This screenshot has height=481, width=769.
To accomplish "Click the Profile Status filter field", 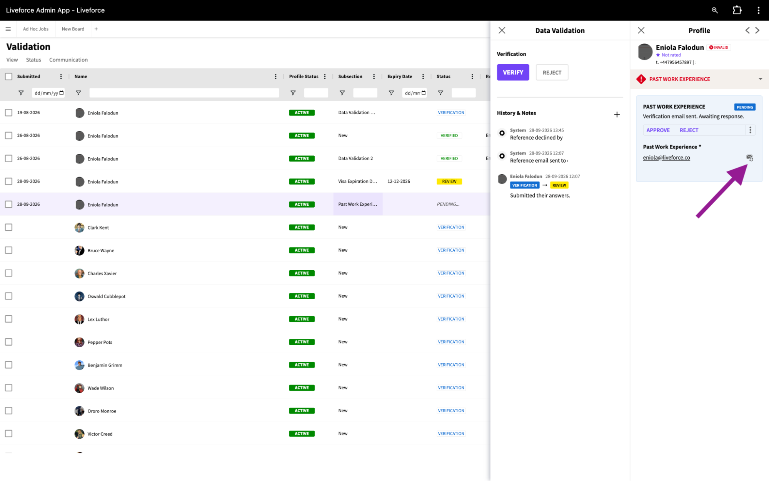I will pos(316,93).
